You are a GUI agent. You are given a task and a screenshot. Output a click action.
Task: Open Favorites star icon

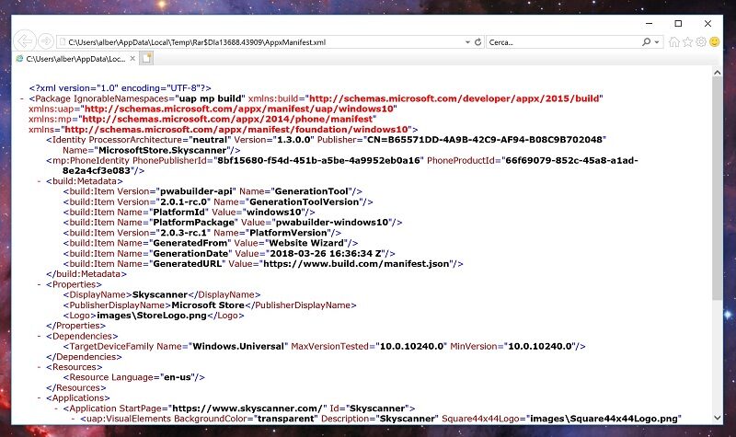coord(687,41)
